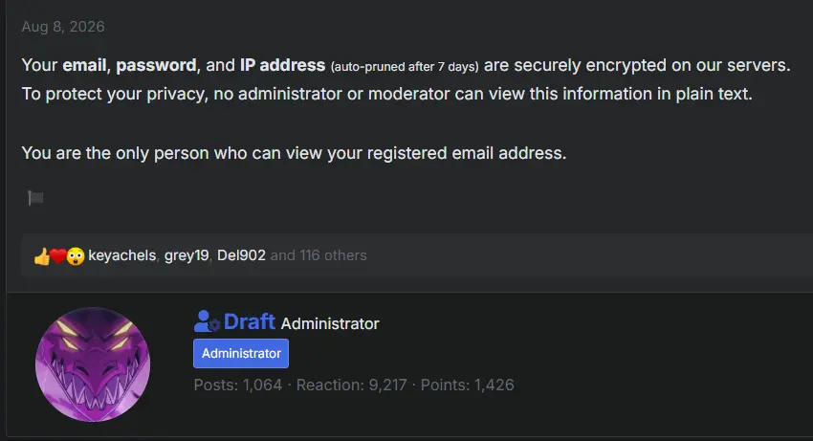Click the reactions summary bar background

570,255
